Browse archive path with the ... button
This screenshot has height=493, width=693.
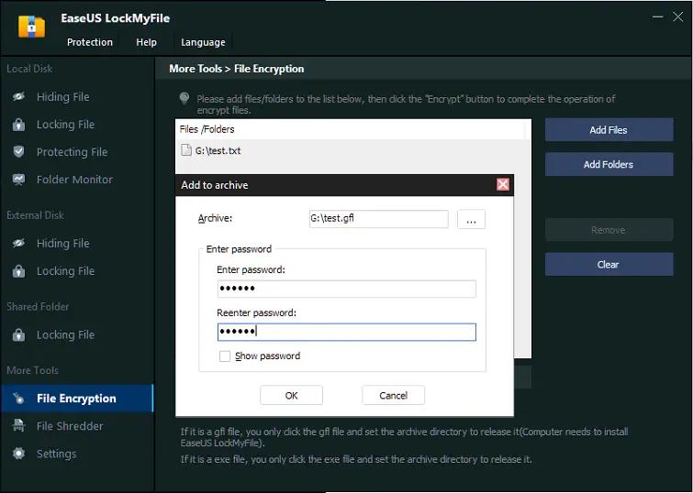coord(471,219)
